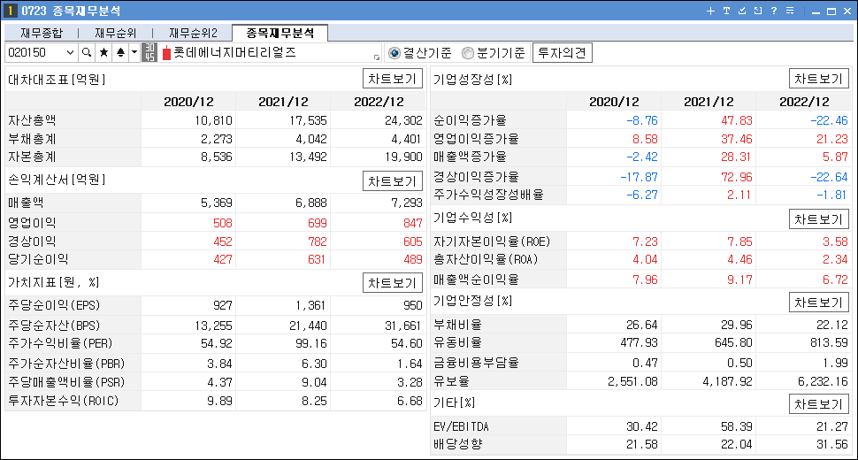Click the spade icon next to the star
The image size is (858, 460).
pyautogui.click(x=120, y=52)
